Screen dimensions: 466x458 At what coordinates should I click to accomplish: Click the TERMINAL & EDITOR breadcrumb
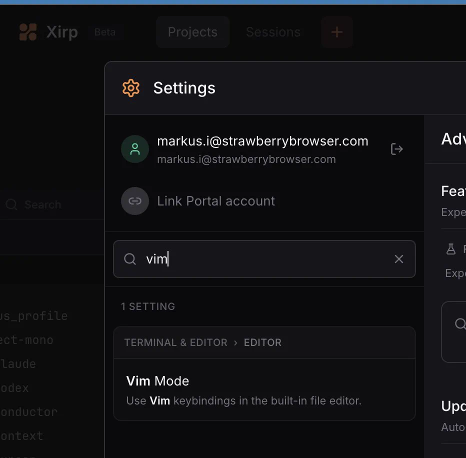(175, 342)
